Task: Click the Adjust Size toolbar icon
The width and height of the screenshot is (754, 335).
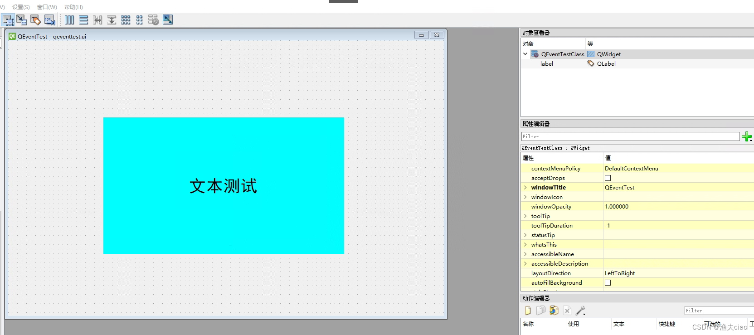Action: (168, 20)
